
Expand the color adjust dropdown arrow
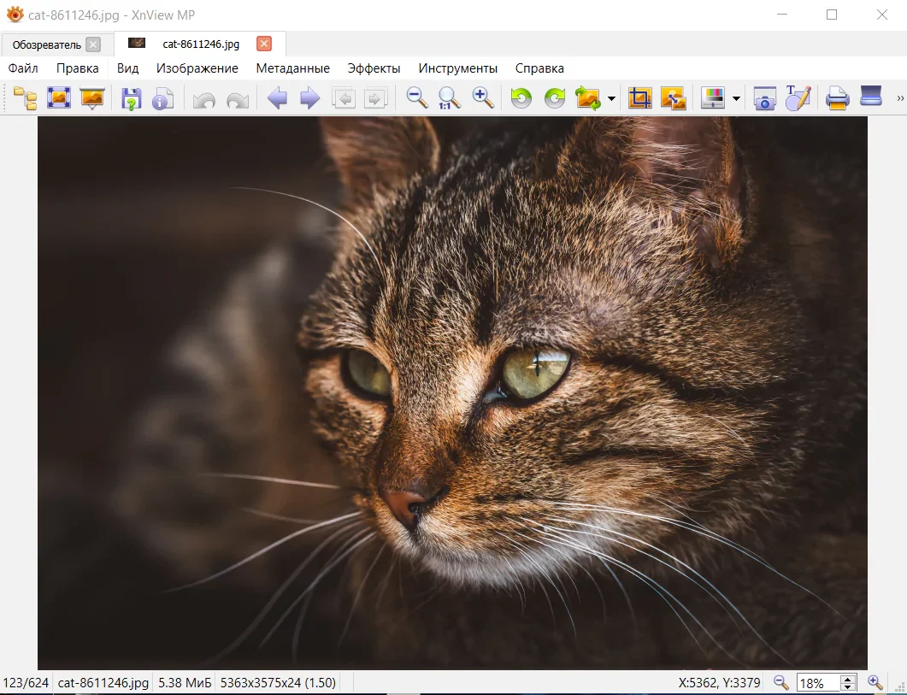(736, 99)
